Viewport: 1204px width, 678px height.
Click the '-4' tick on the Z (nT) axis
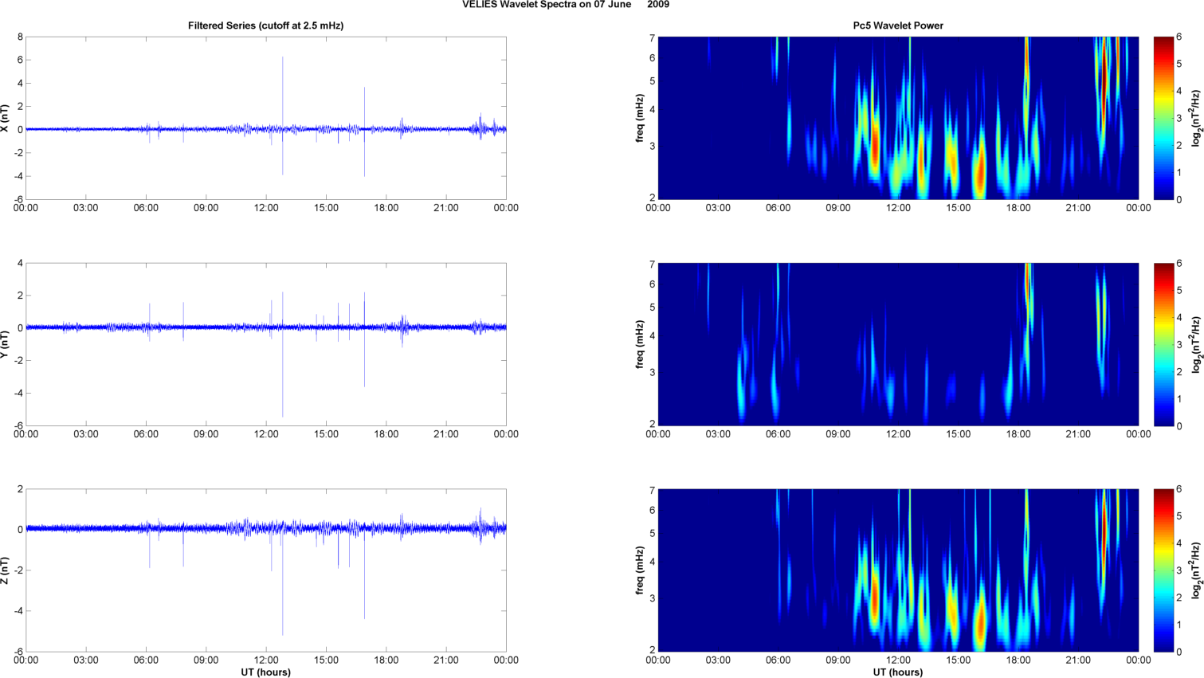click(18, 611)
